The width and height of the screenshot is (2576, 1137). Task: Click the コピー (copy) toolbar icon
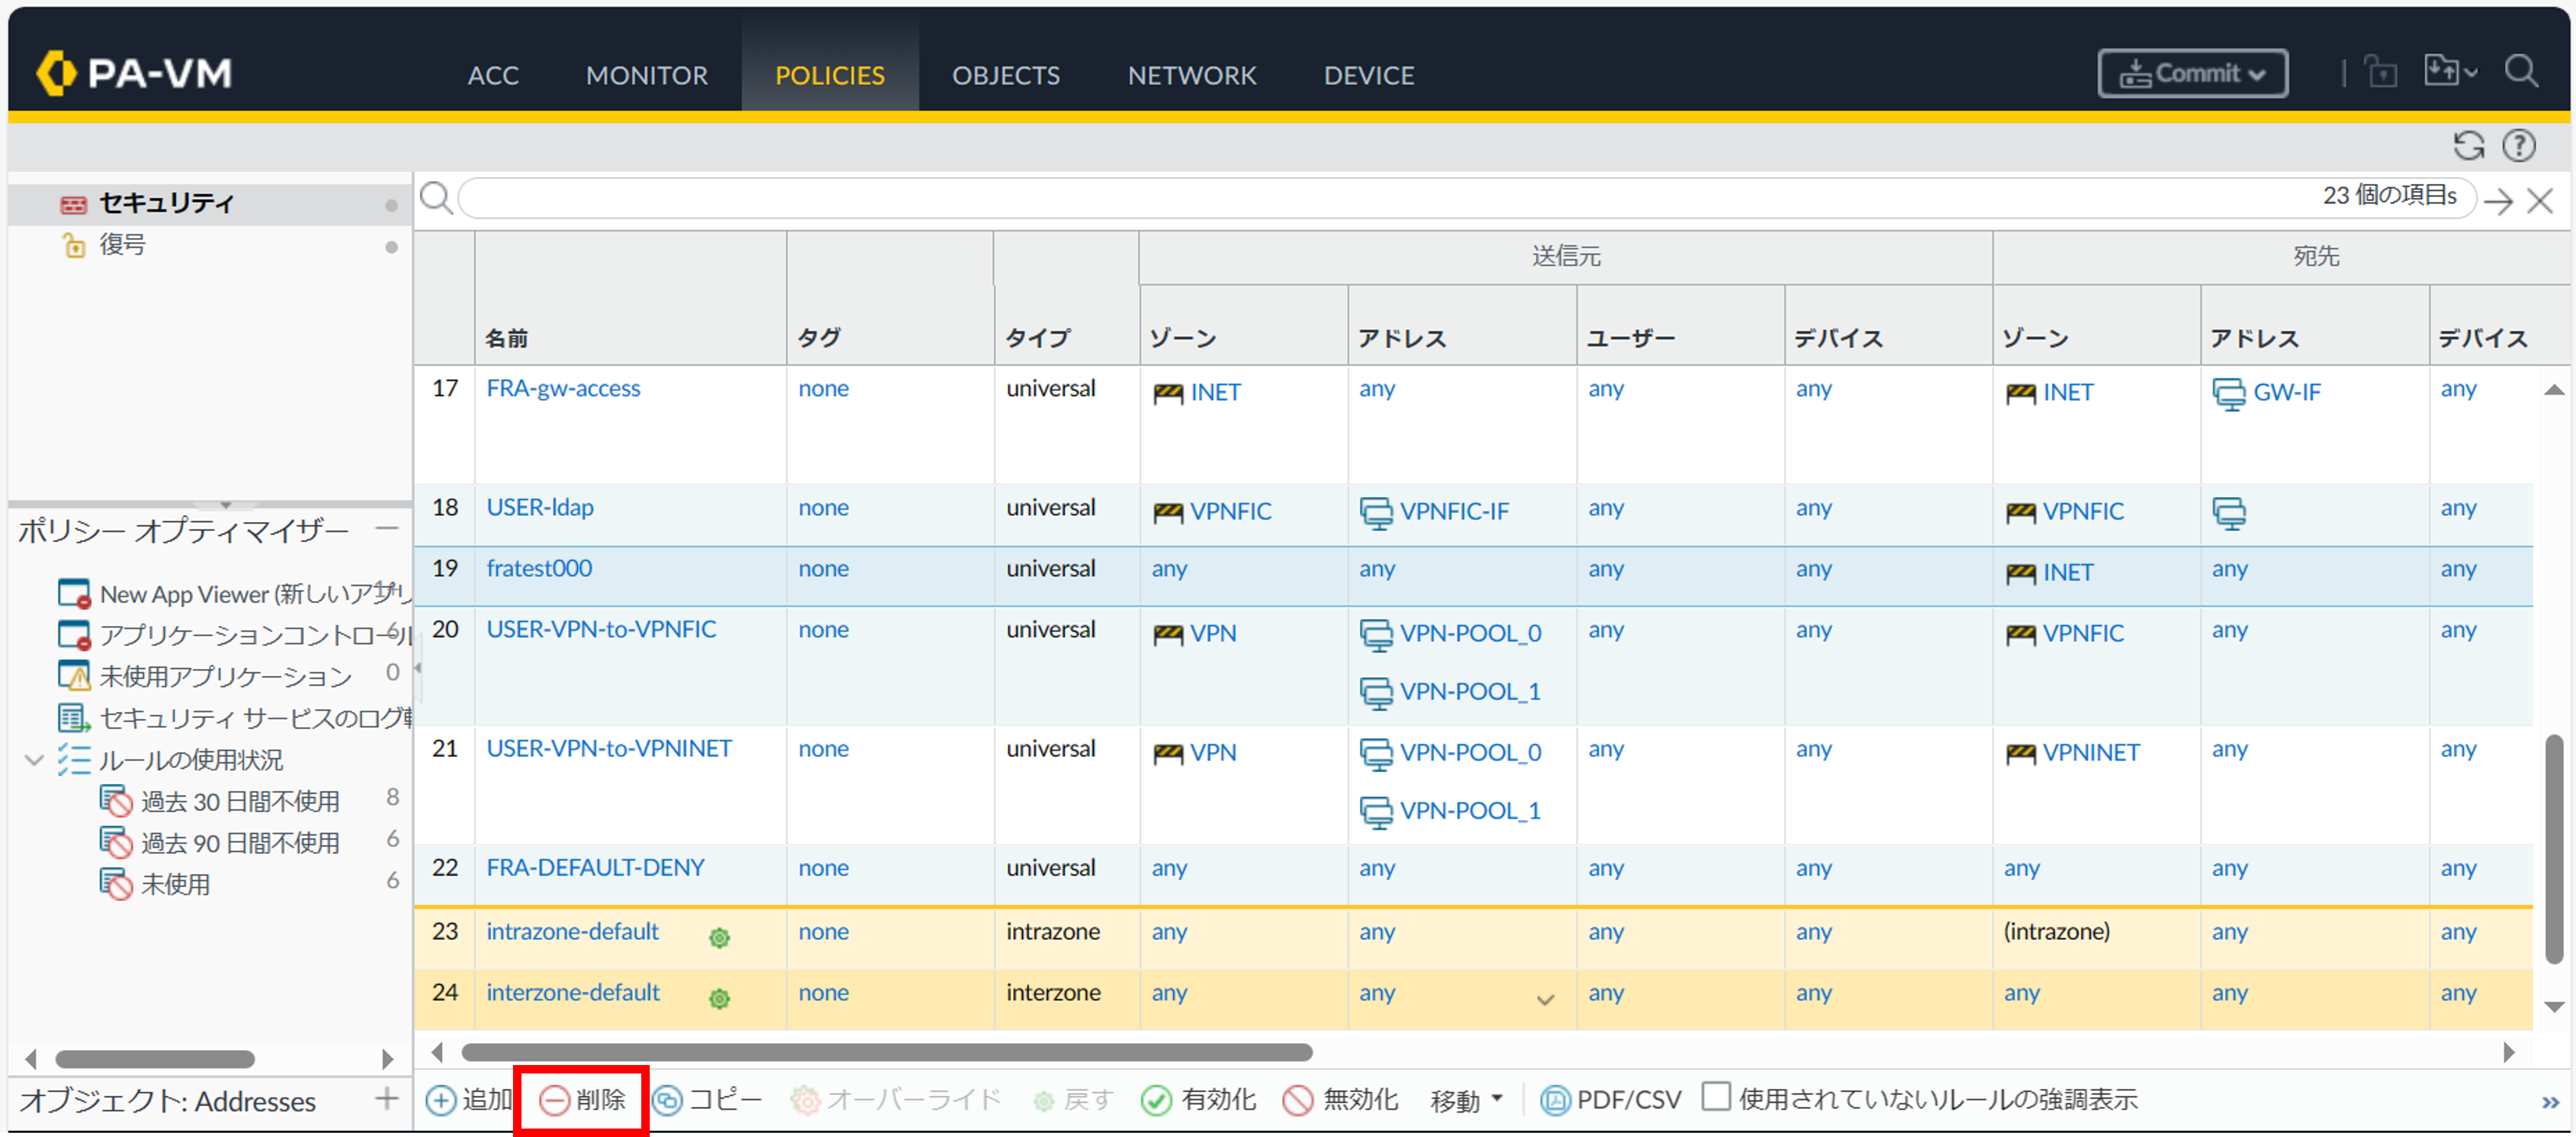[x=668, y=1100]
